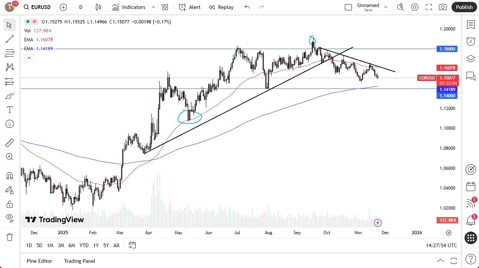Open symbol search for EURUSD

[37, 7]
